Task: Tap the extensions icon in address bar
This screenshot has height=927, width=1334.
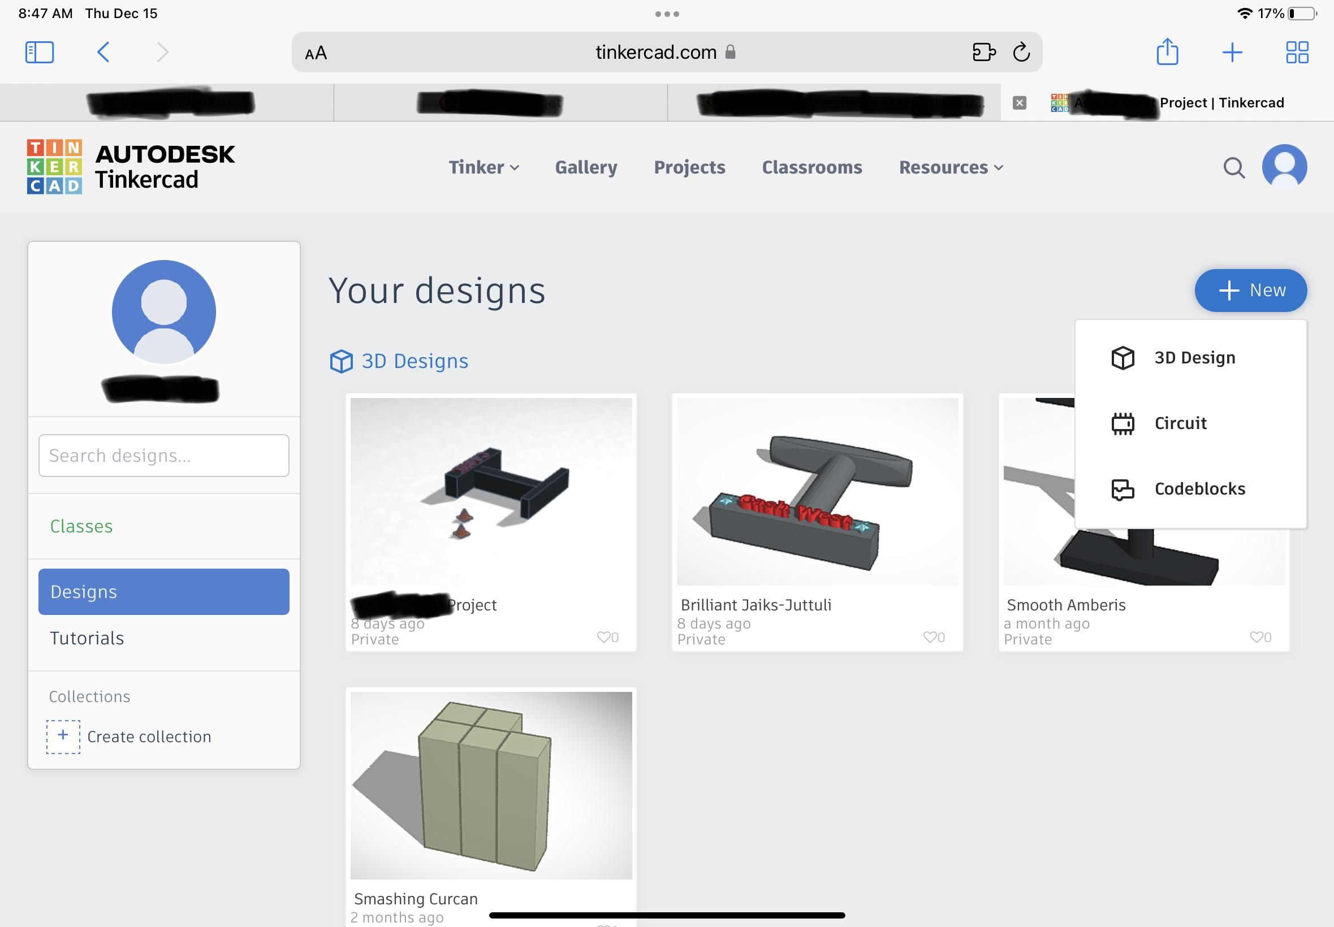Action: (x=983, y=52)
